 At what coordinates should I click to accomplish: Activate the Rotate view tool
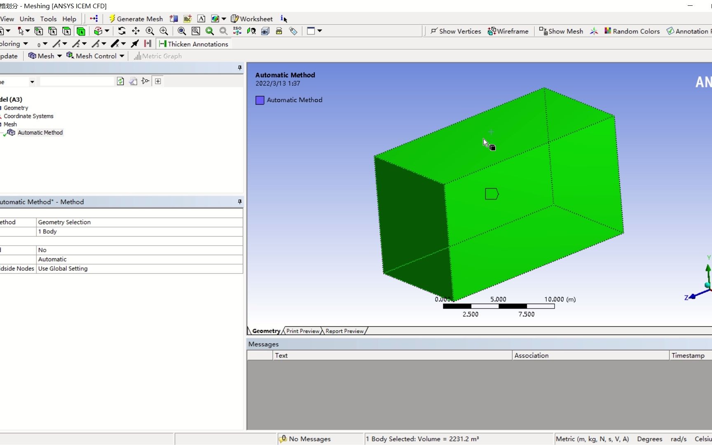coord(122,31)
